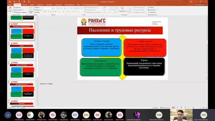Open the Select (Выделить) dropdown
The width and height of the screenshot is (215, 121).
[x=152, y=12]
